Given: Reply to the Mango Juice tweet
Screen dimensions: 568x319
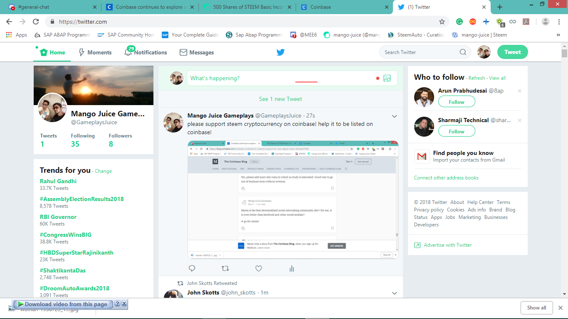Looking at the screenshot, I should tap(192, 269).
